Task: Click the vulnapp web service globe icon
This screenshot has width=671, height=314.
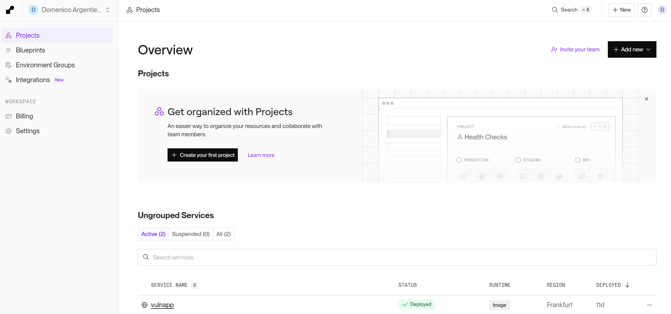Action: click(x=144, y=305)
